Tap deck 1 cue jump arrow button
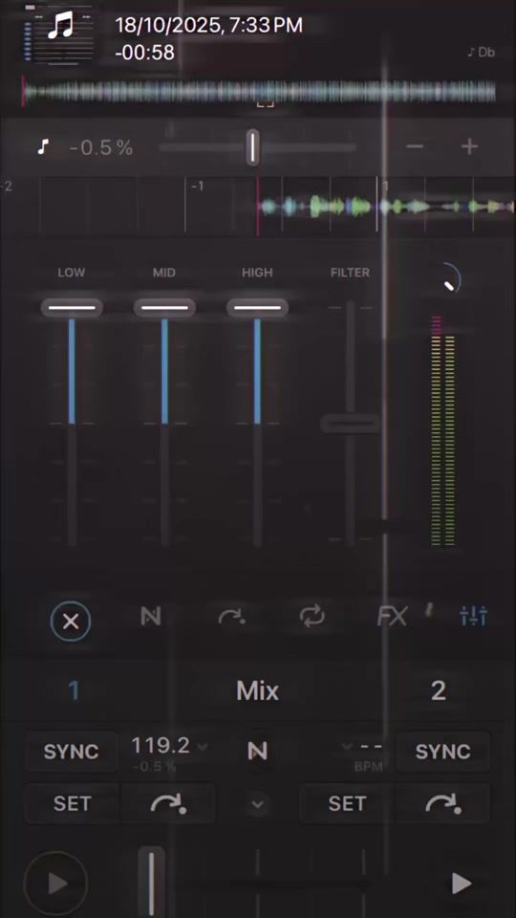Screen dimensions: 516x918 (168, 803)
